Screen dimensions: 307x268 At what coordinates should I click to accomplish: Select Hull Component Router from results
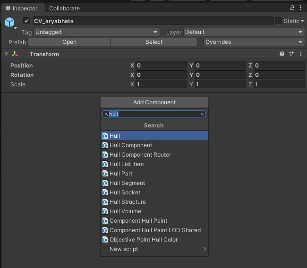(x=140, y=155)
